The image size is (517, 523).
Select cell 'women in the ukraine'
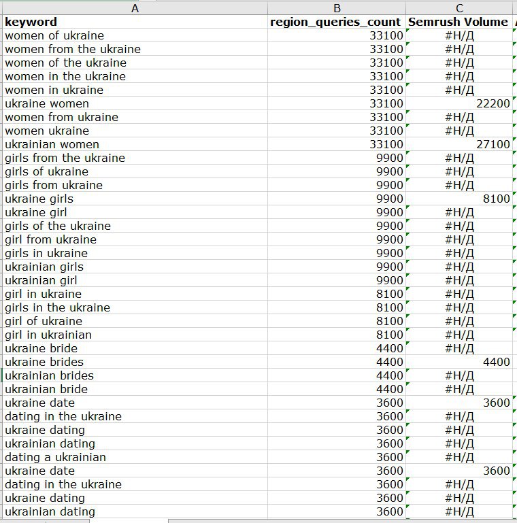[135, 76]
